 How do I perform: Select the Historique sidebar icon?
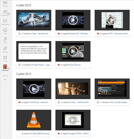(5, 67)
